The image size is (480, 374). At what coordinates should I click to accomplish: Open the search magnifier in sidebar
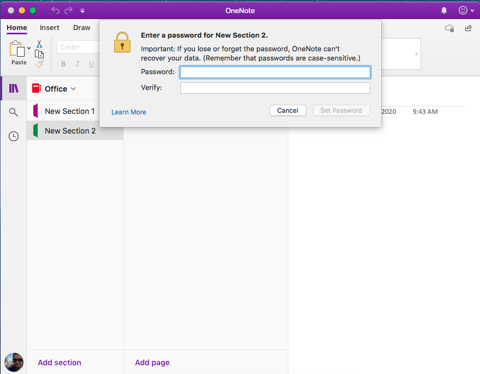14,112
